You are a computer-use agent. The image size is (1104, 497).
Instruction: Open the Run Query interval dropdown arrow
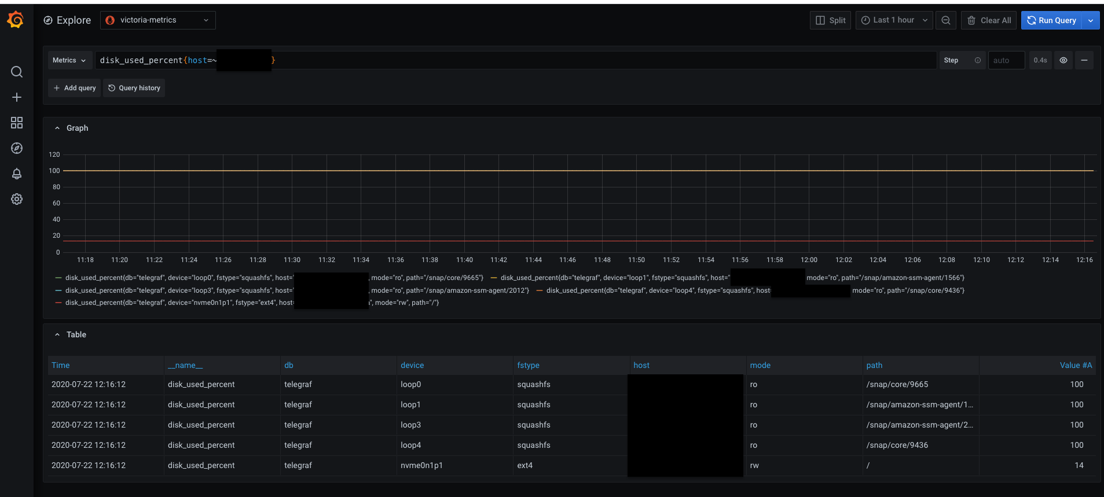(1091, 20)
